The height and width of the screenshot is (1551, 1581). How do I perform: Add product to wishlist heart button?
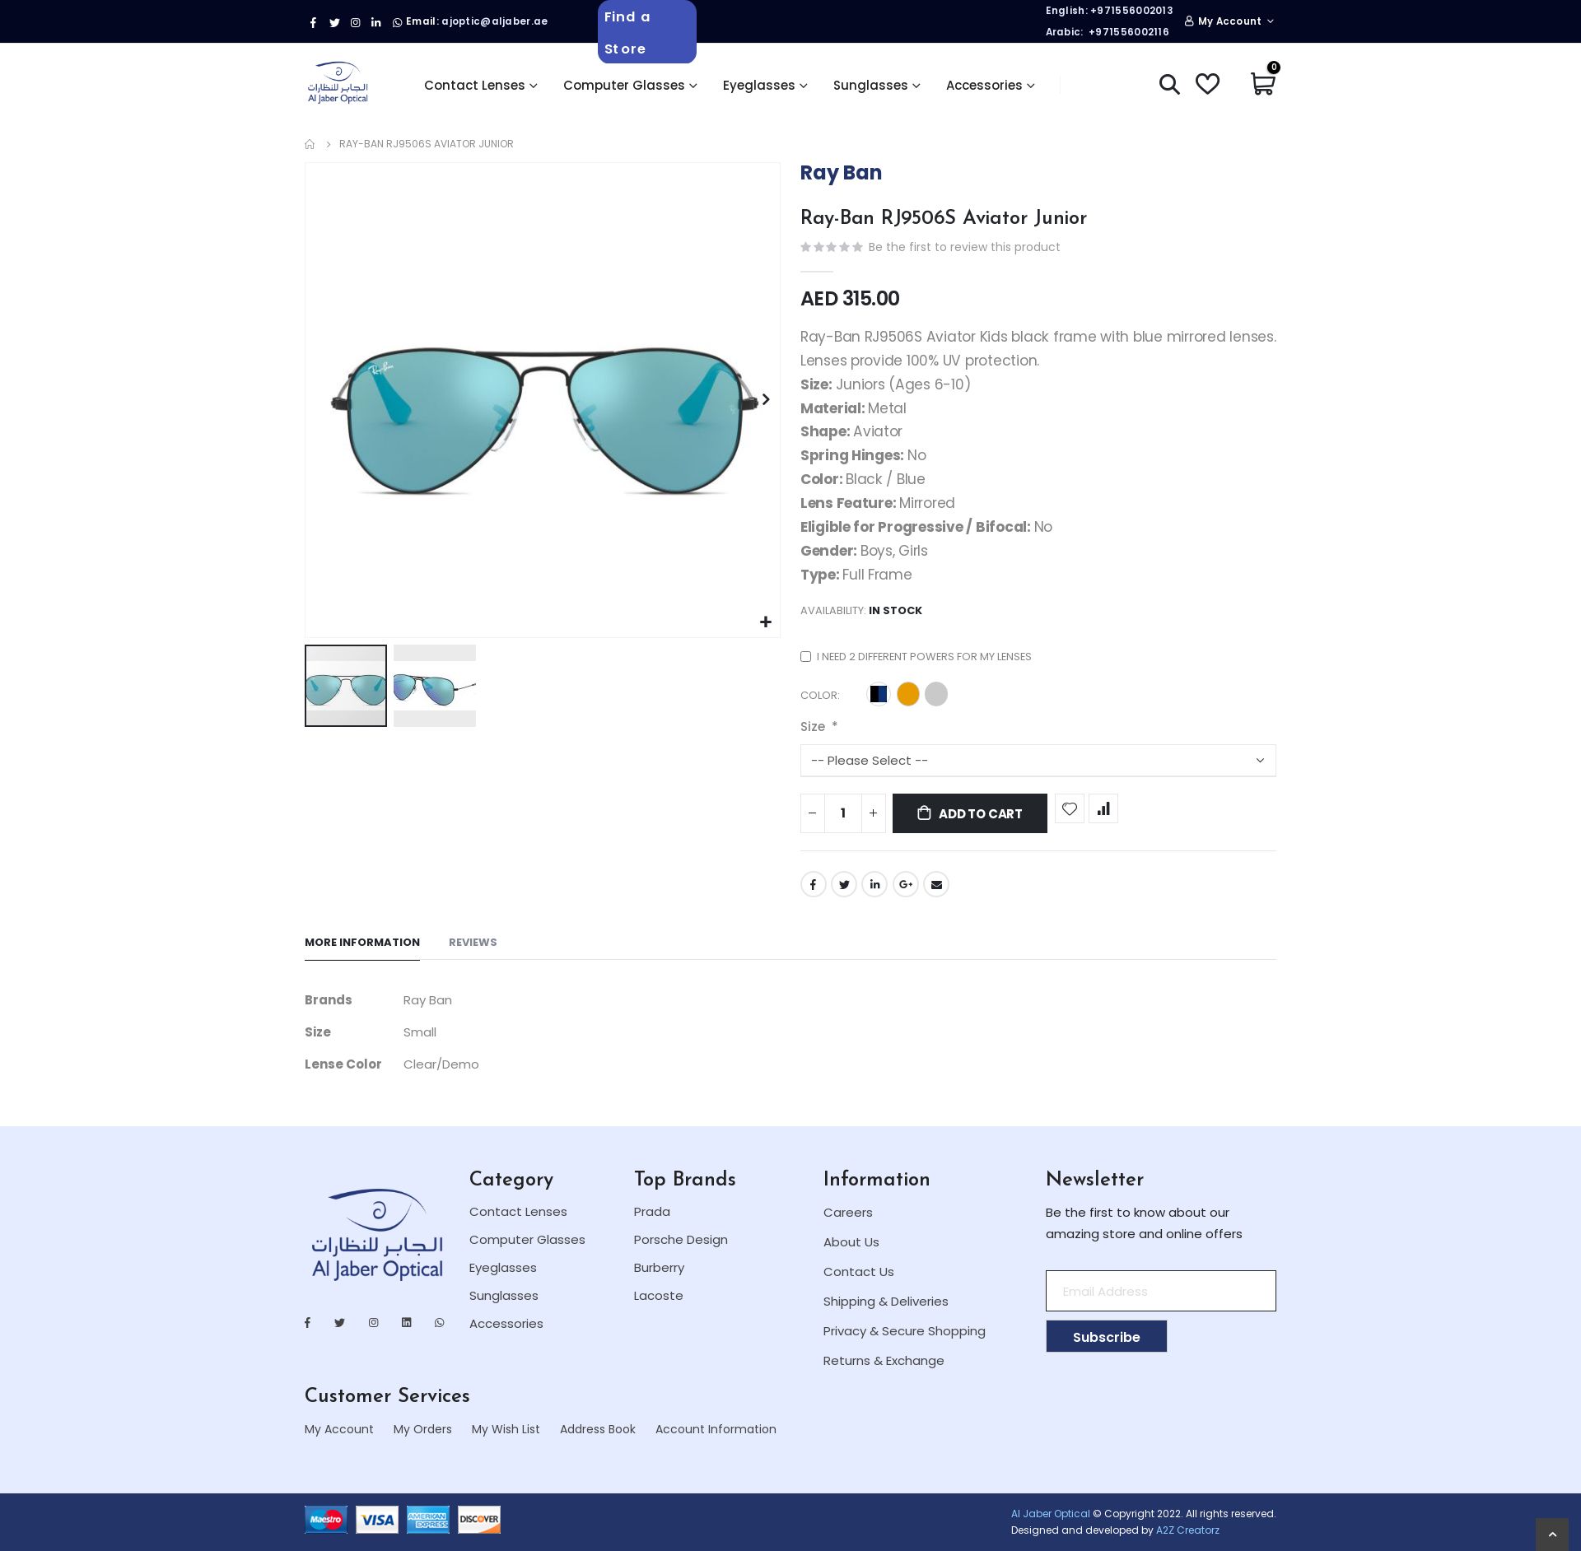pos(1070,808)
